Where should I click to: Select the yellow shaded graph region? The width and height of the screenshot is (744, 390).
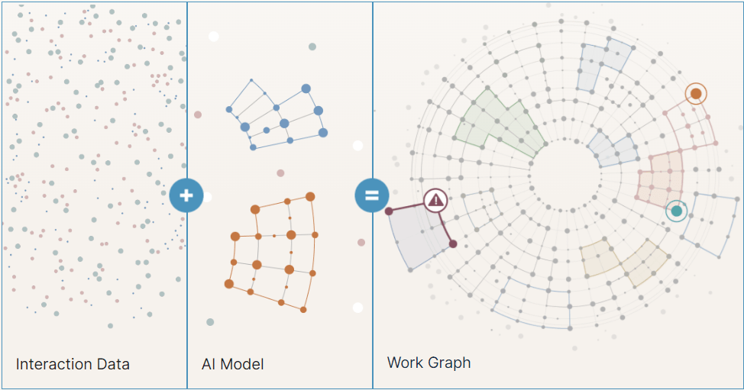[x=624, y=262]
